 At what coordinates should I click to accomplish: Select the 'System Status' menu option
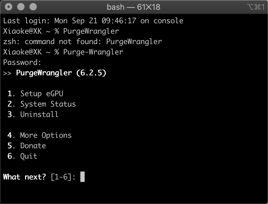48,104
